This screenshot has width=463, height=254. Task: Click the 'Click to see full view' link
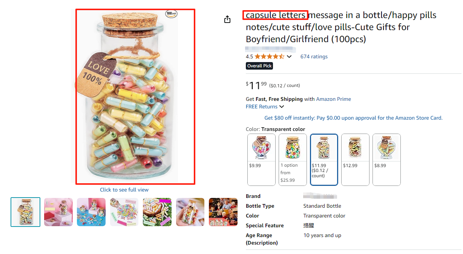pyautogui.click(x=124, y=190)
